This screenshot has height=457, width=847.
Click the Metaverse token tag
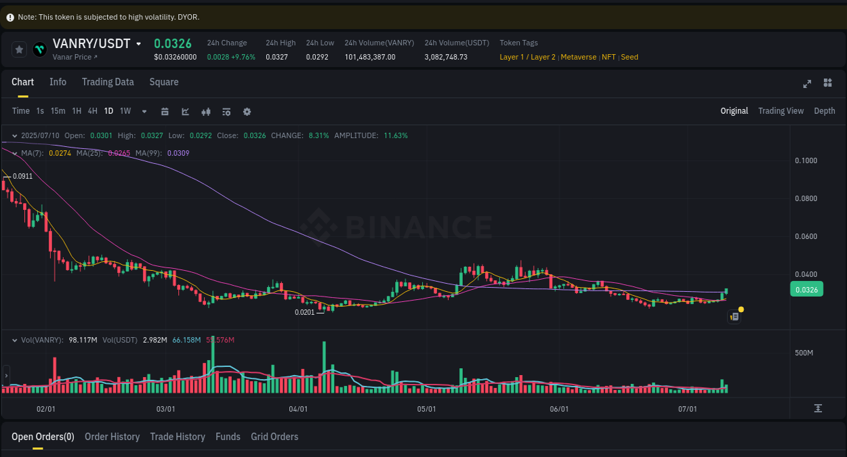[579, 57]
